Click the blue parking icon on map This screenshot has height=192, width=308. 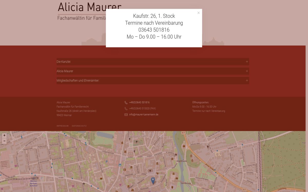(x=107, y=162)
